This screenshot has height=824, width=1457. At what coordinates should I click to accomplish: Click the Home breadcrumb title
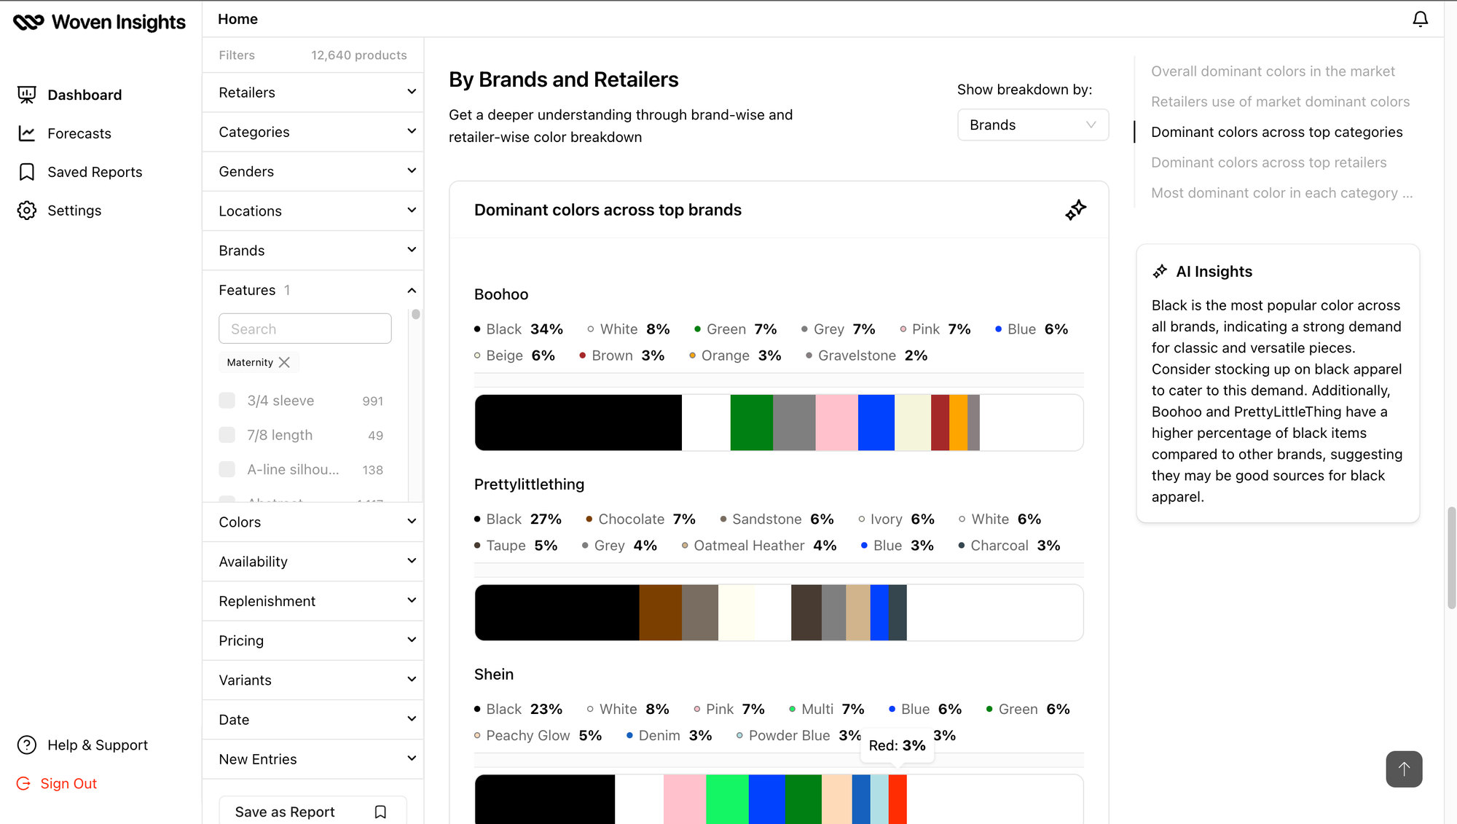(237, 19)
